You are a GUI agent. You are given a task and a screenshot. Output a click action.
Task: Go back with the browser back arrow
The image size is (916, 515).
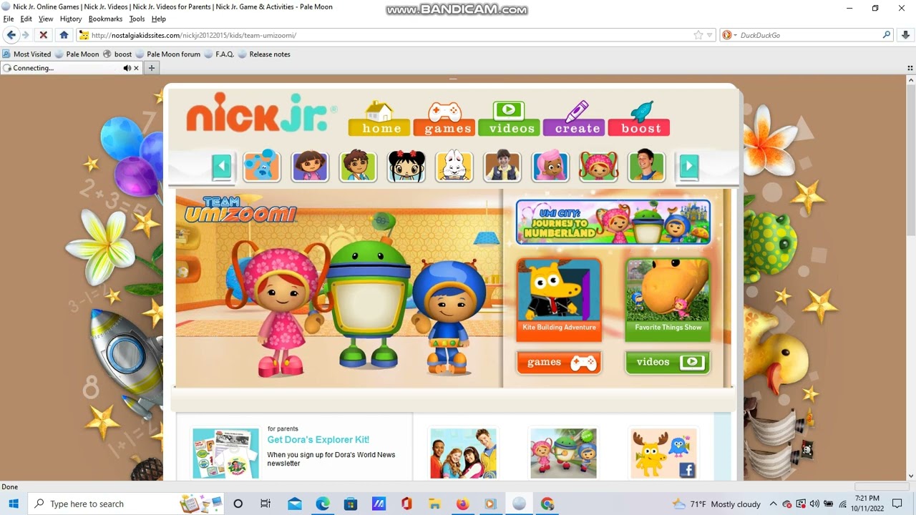click(x=11, y=35)
